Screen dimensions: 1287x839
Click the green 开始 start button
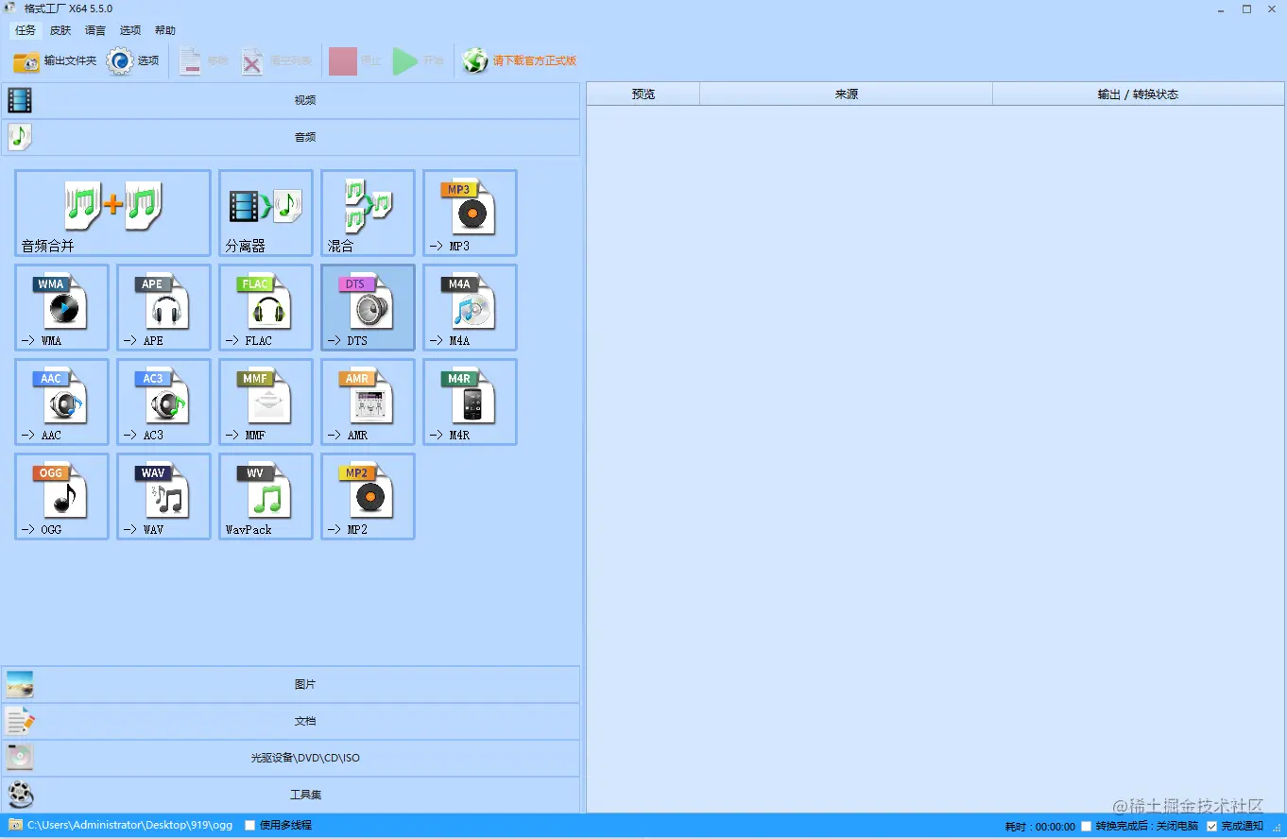pyautogui.click(x=419, y=61)
